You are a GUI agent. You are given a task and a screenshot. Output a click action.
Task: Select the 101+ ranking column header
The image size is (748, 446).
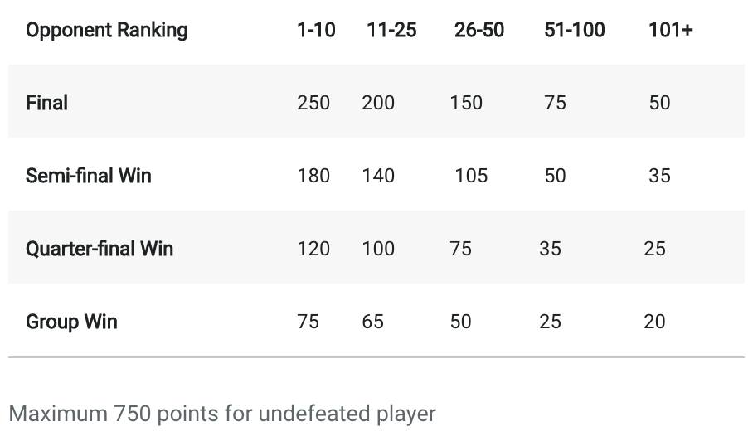tap(670, 31)
